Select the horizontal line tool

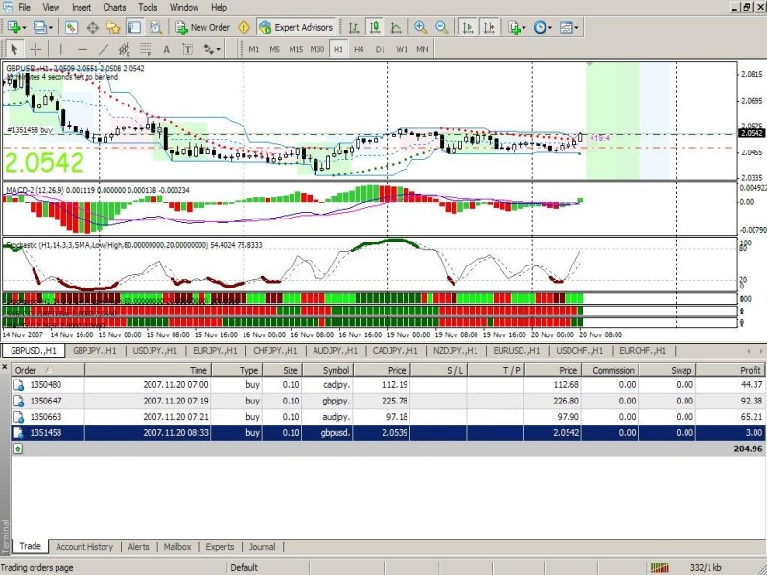click(x=82, y=49)
